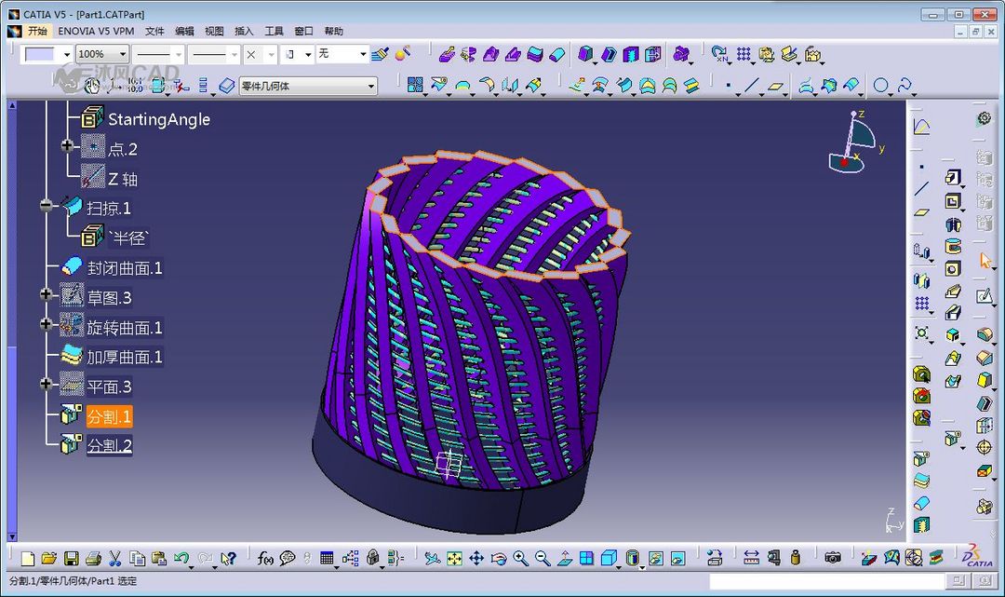Click the Cut scissors icon
The image size is (1005, 597).
[x=115, y=559]
